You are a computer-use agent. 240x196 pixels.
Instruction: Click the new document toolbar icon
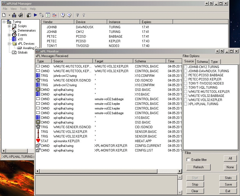click(x=4, y=15)
